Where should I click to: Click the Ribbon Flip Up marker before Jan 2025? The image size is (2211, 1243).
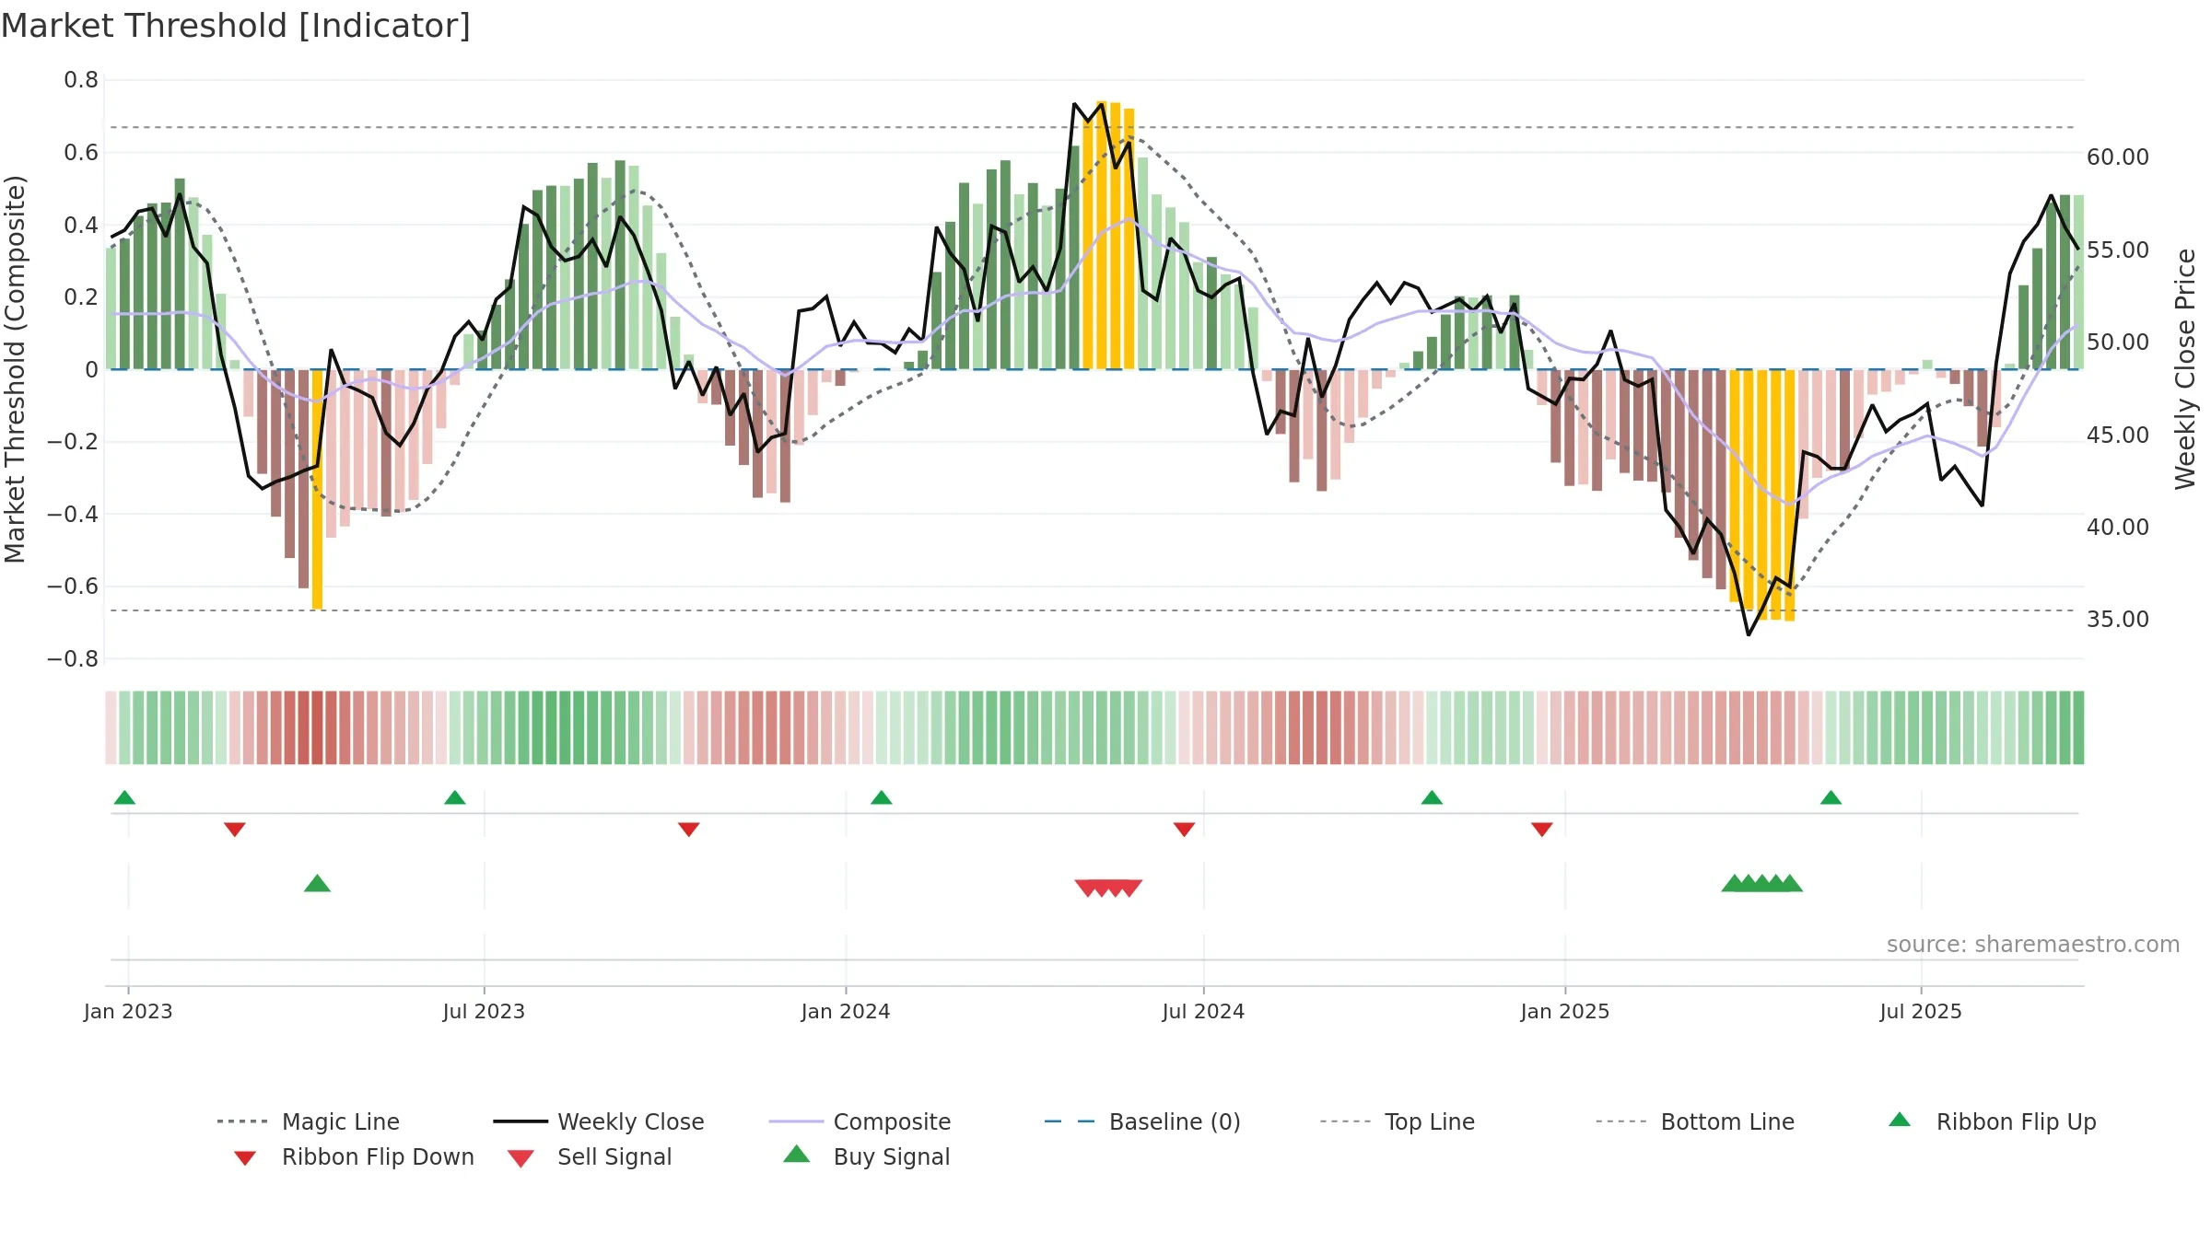click(1432, 797)
